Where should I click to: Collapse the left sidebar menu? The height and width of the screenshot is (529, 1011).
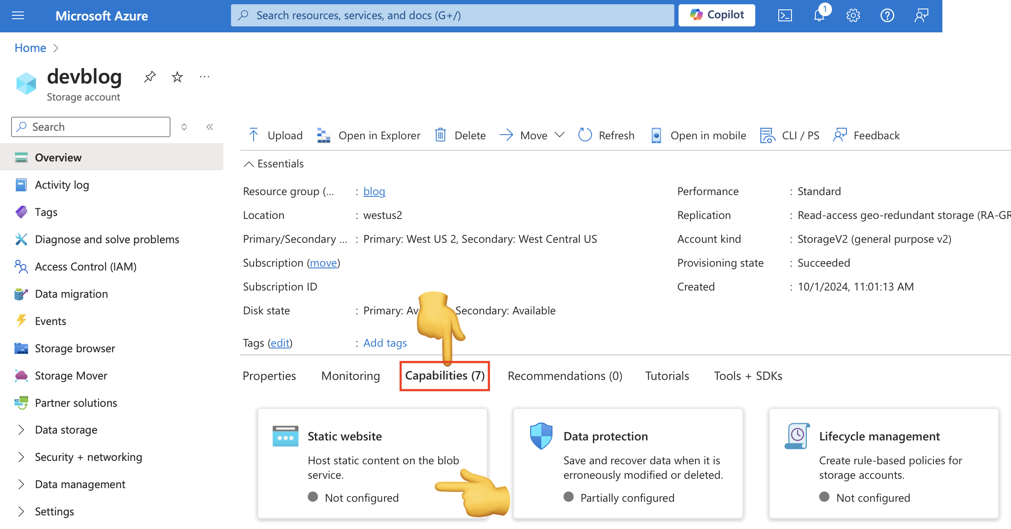pyautogui.click(x=210, y=127)
